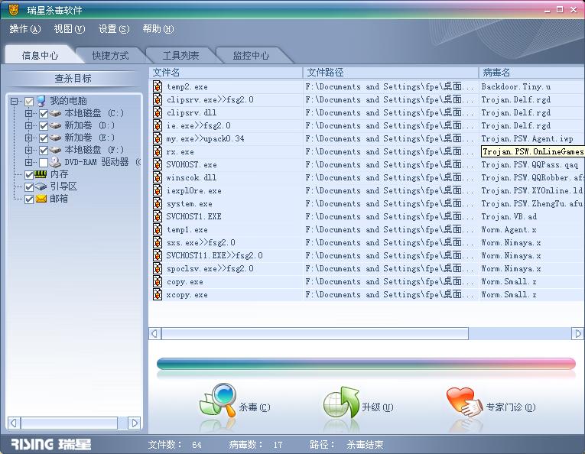Open the 视图(V) menu
585x454 pixels.
(x=70, y=29)
